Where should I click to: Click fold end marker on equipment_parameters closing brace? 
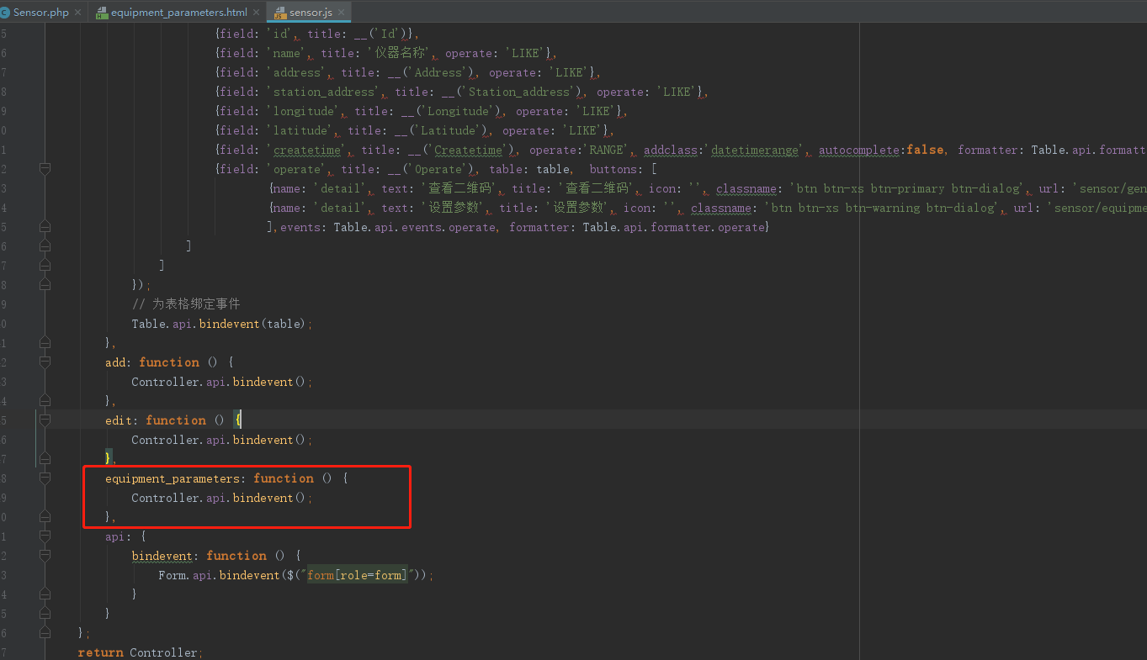click(45, 517)
